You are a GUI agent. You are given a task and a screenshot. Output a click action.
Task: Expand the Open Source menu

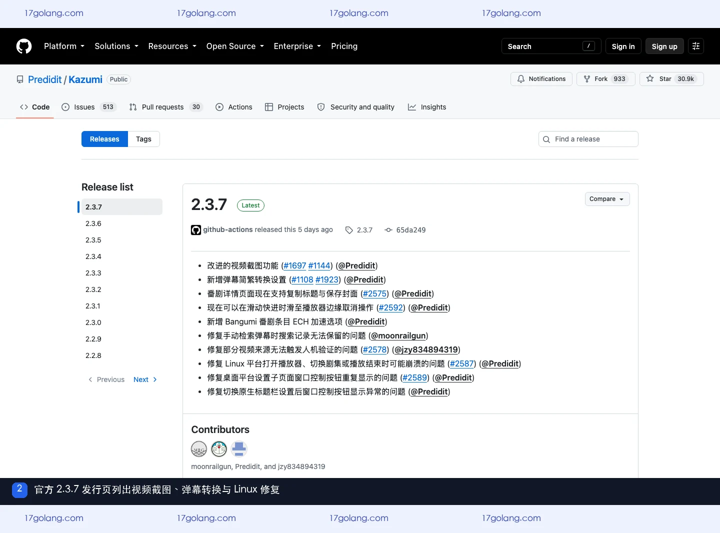pyautogui.click(x=235, y=46)
